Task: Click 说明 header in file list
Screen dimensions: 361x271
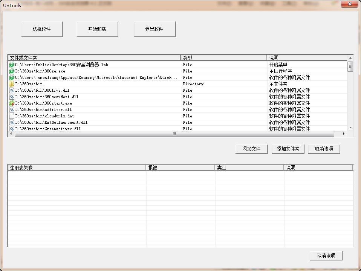Action: coord(307,58)
